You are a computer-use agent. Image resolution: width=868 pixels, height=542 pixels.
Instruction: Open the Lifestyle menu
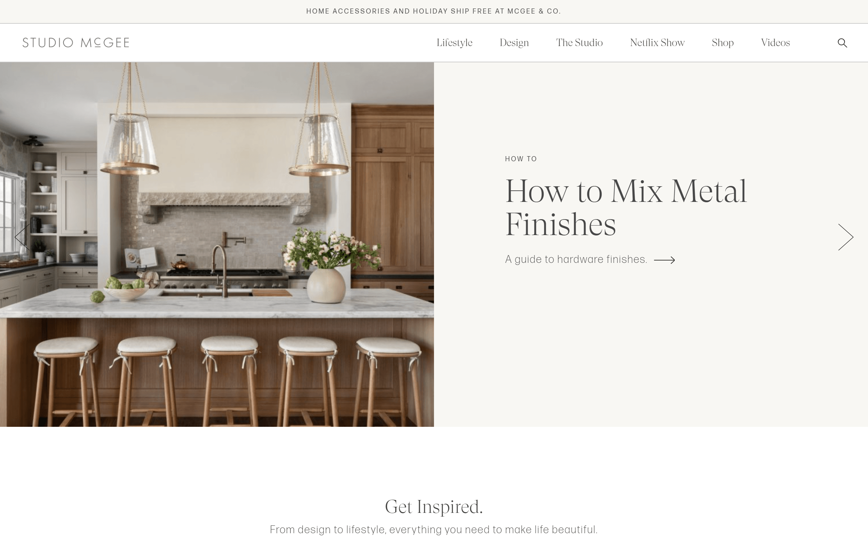pos(454,43)
